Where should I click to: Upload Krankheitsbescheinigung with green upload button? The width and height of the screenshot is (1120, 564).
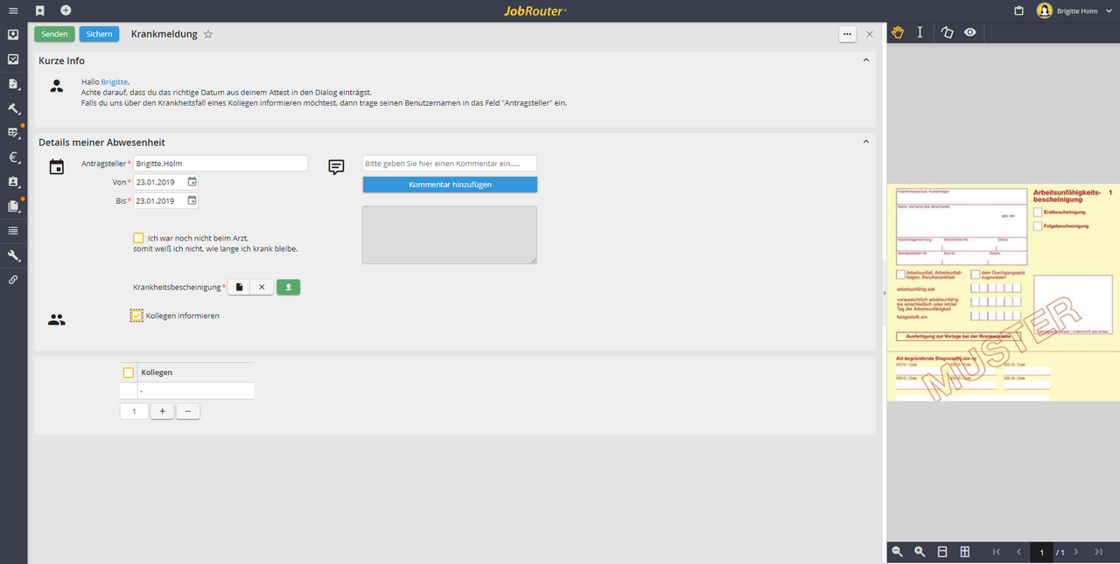[289, 287]
